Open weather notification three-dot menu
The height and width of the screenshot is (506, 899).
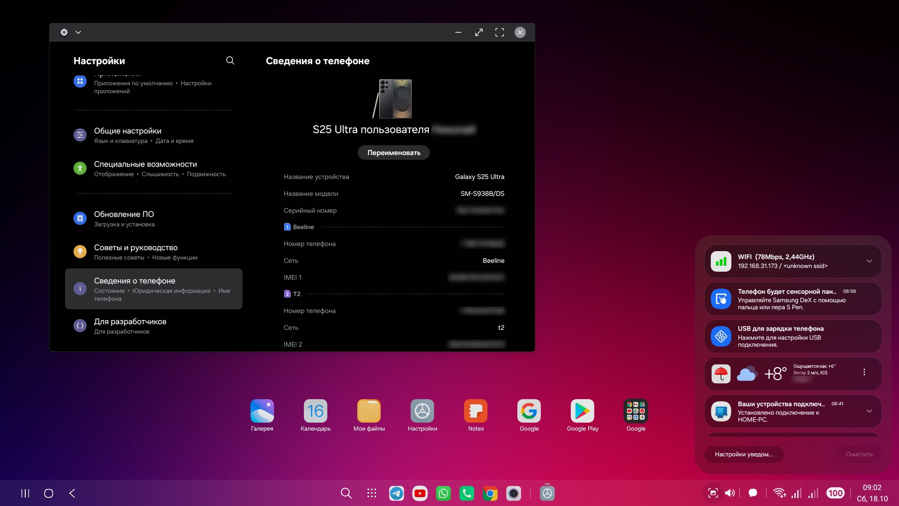tap(864, 372)
